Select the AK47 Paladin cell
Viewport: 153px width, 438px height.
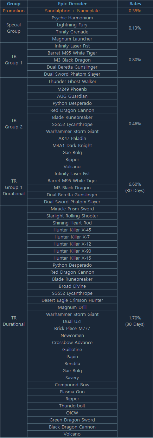[x=72, y=139]
